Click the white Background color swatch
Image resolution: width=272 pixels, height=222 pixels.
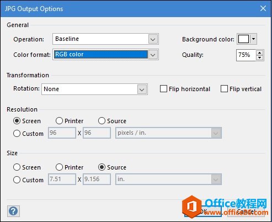pos(243,39)
